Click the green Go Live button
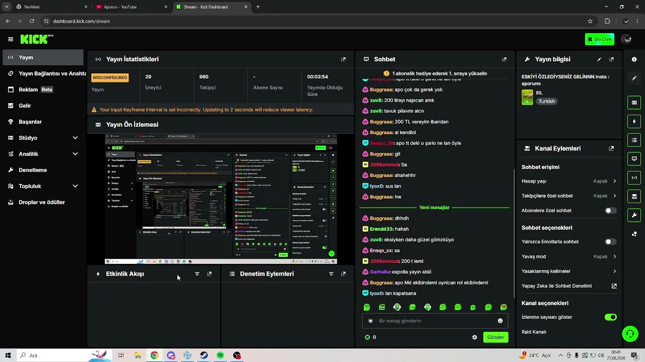Viewport: 645px width, 362px height. click(600, 39)
